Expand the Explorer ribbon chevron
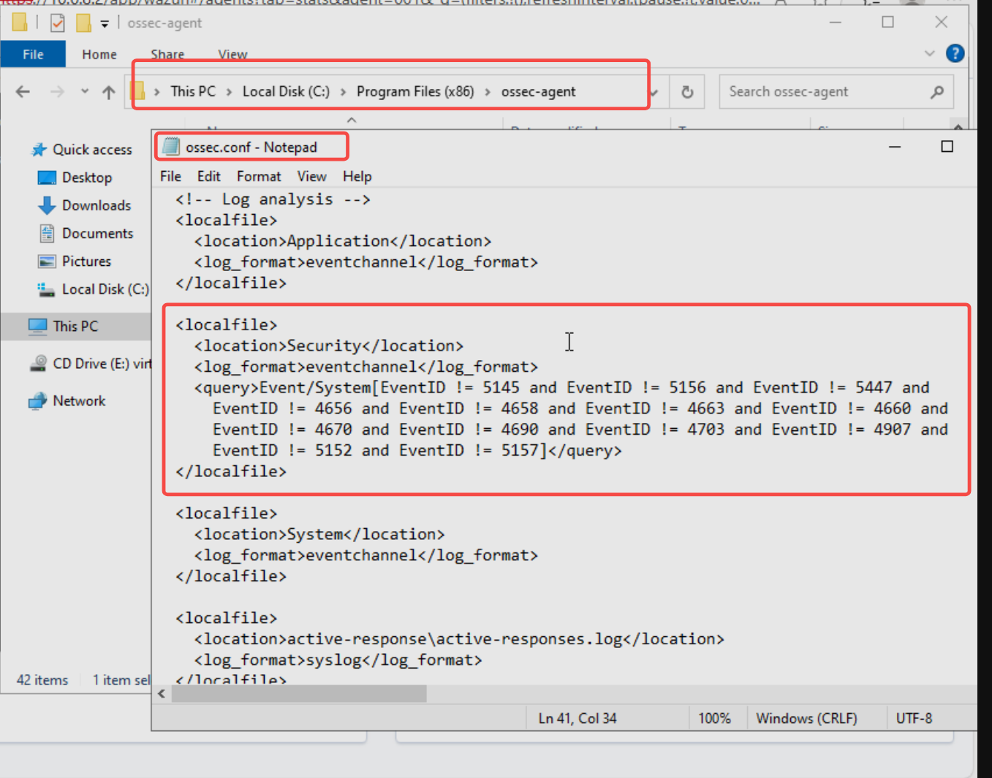 point(929,53)
